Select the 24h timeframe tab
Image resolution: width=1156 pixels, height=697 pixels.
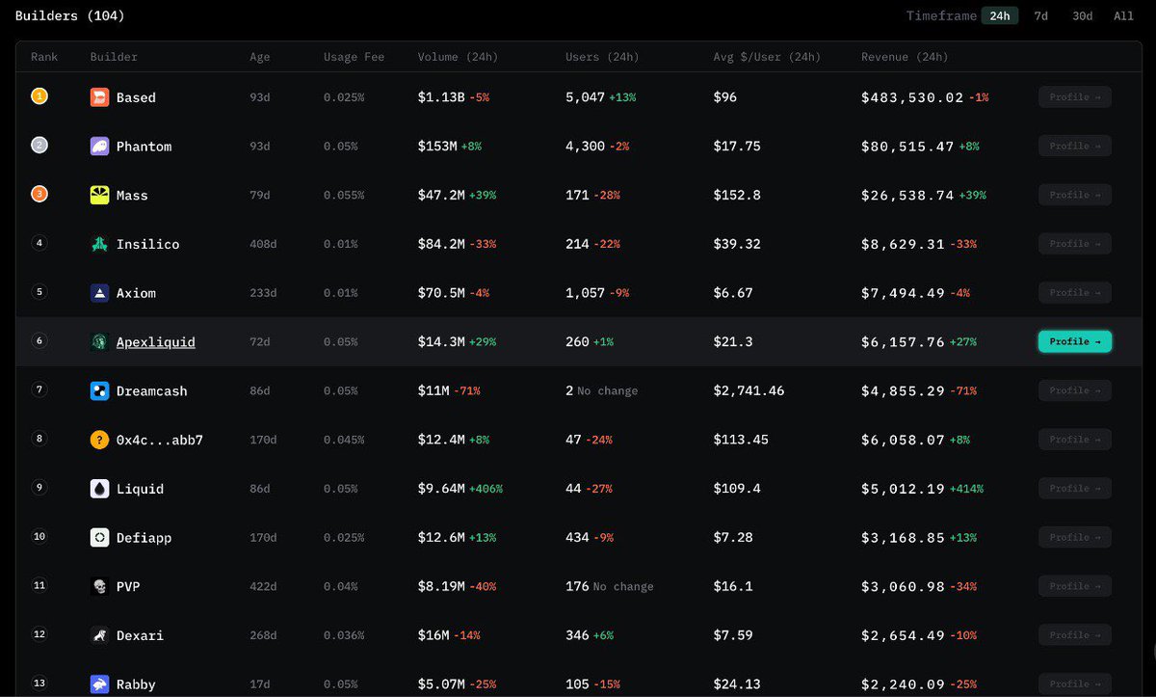[x=1000, y=16]
